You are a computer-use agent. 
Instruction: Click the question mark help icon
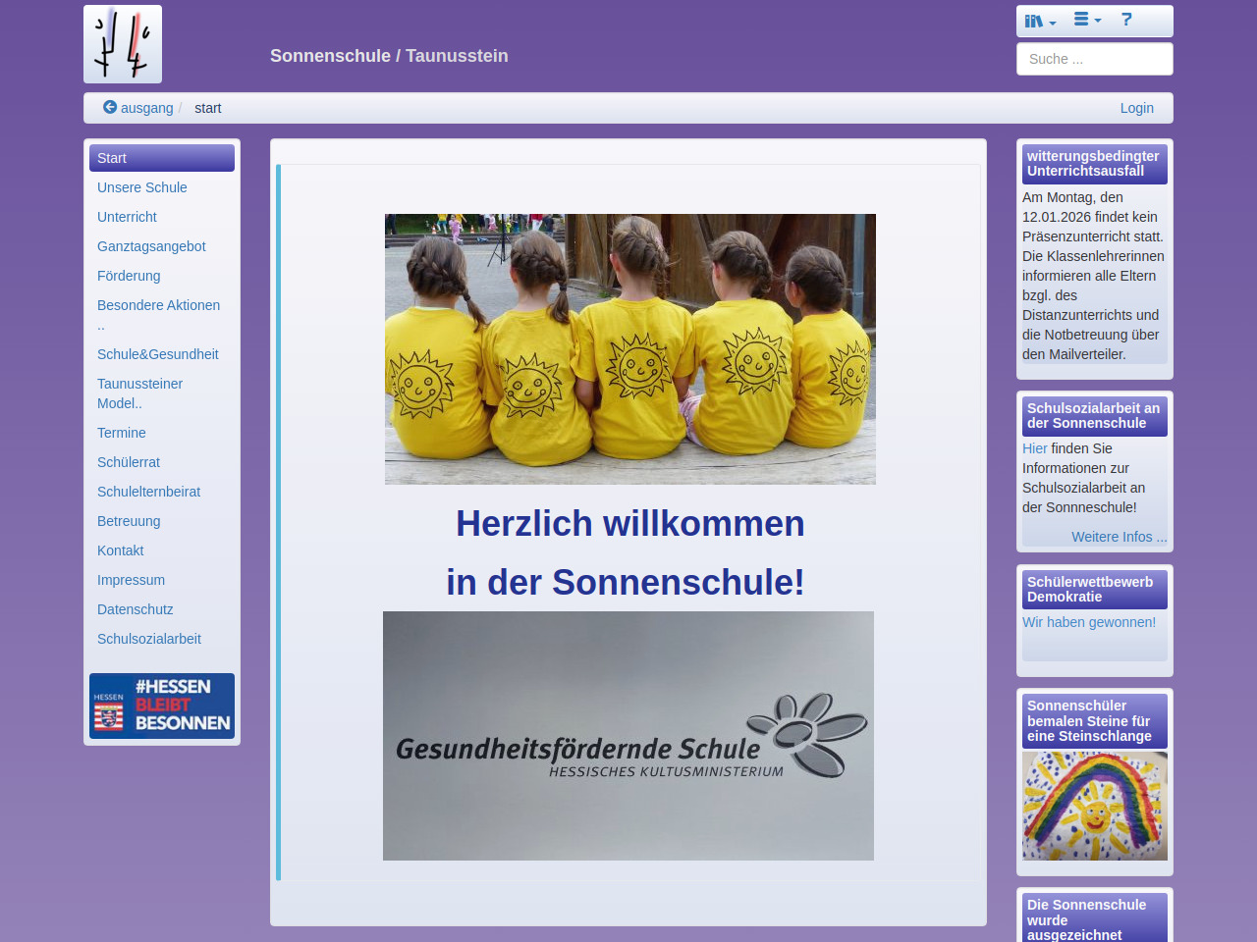coord(1126,20)
